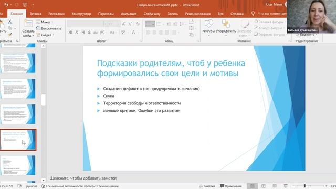The image size is (336, 189).
Task: Click the spell check icon in status bar
Action: click(19, 186)
